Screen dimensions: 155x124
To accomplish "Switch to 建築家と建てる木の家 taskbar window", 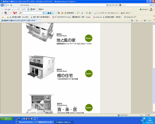I will pos(45,122).
